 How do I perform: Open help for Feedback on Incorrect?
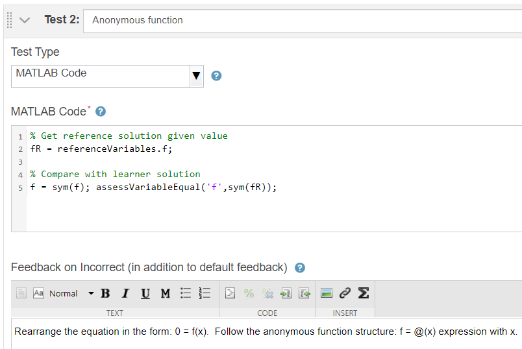pos(300,267)
